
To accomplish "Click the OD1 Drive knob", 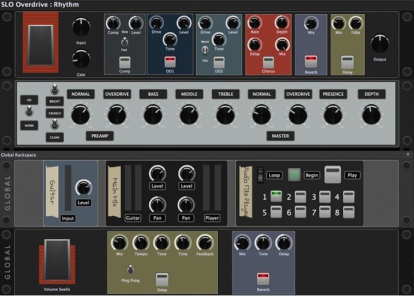I will pyautogui.click(x=157, y=23).
